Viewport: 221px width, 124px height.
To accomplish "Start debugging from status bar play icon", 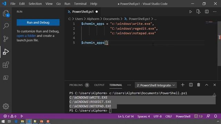I will pyautogui.click(x=22, y=116).
